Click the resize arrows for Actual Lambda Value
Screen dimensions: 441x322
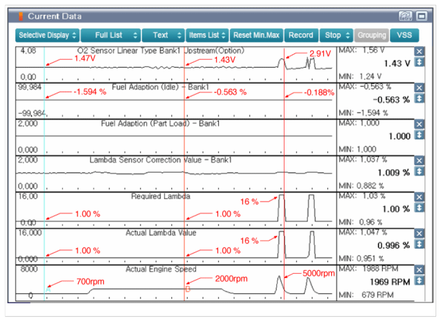pos(420,245)
